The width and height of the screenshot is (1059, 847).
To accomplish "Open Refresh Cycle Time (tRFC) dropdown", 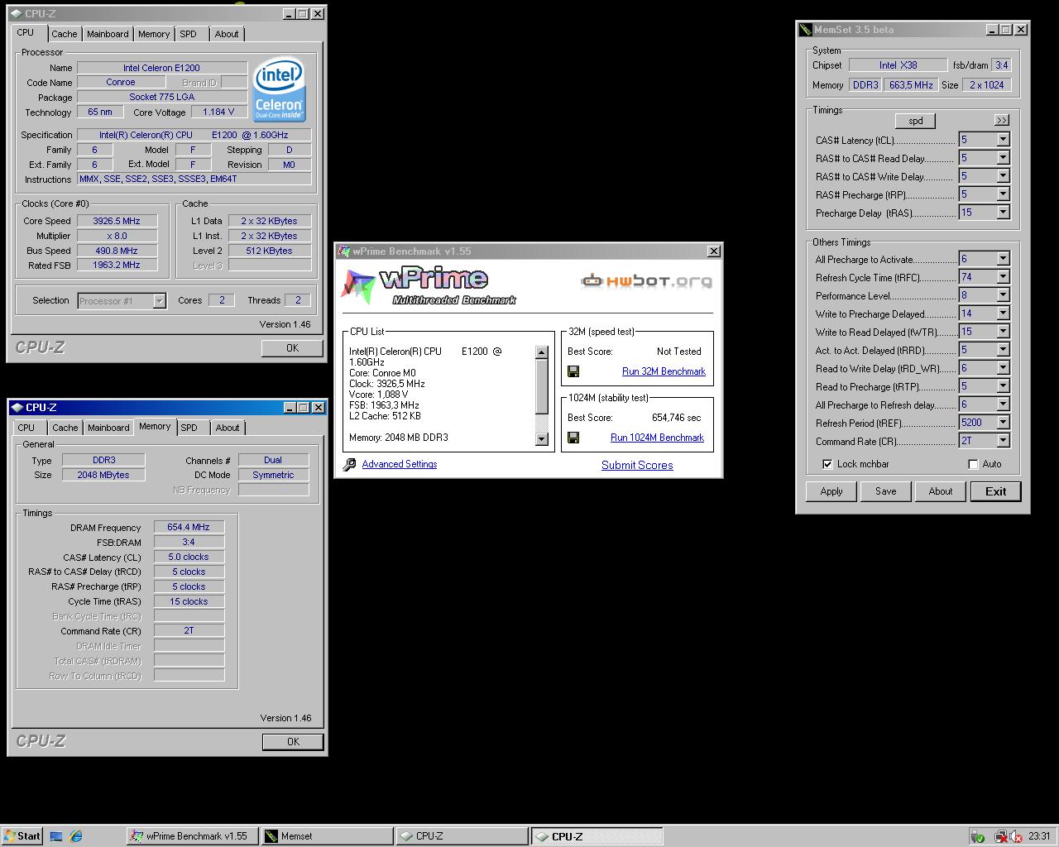I will coord(1003,277).
